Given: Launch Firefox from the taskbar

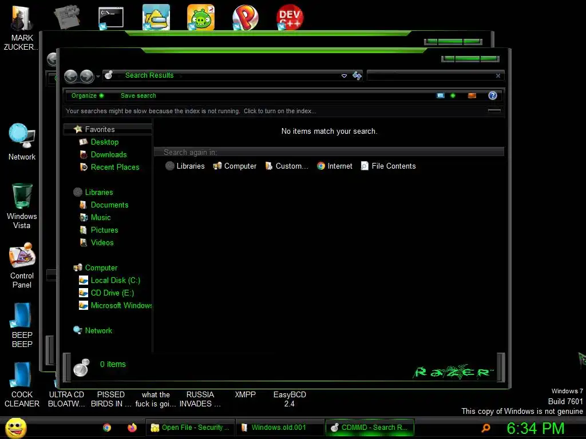Looking at the screenshot, I should 132,428.
